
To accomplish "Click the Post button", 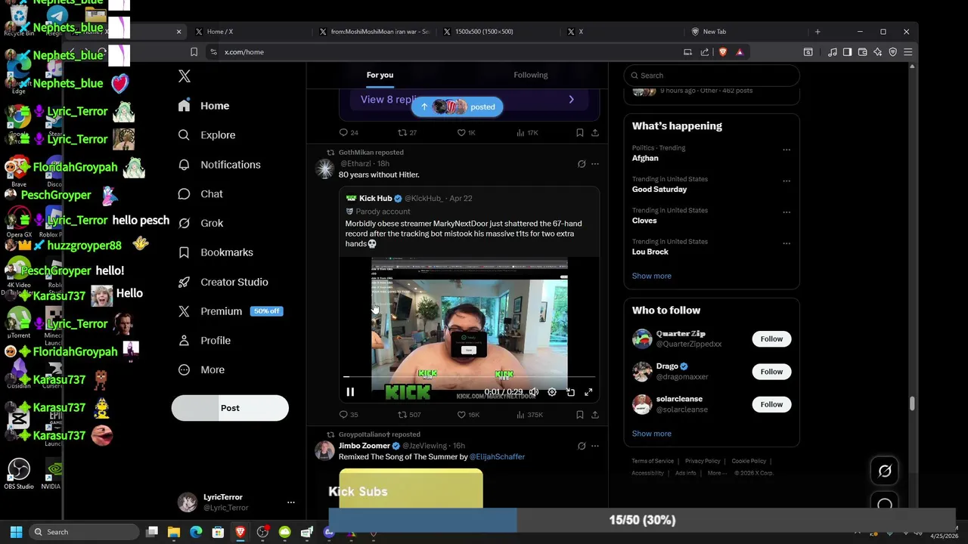I will (230, 408).
